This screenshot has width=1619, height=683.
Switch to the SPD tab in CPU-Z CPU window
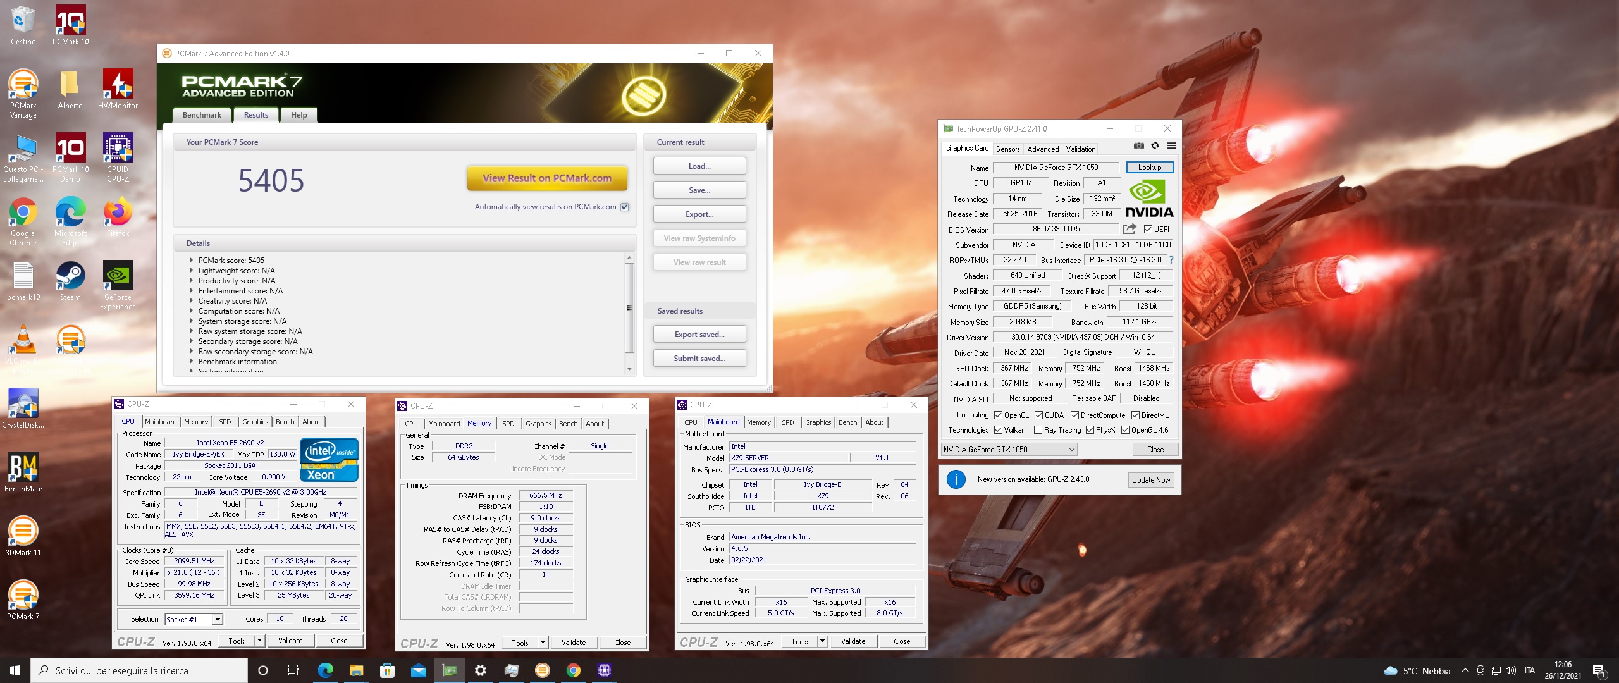point(225,422)
